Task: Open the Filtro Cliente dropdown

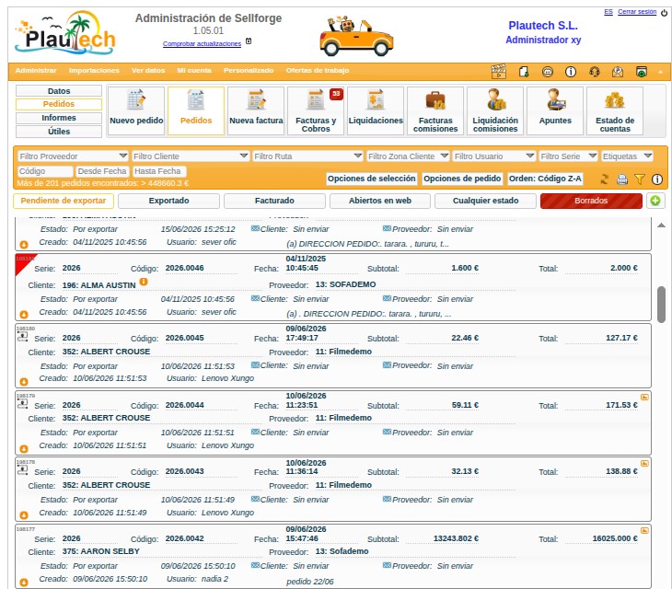Action: (x=191, y=156)
